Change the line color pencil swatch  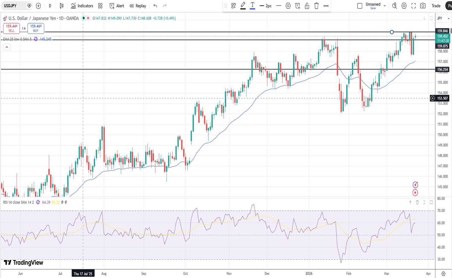243,6
